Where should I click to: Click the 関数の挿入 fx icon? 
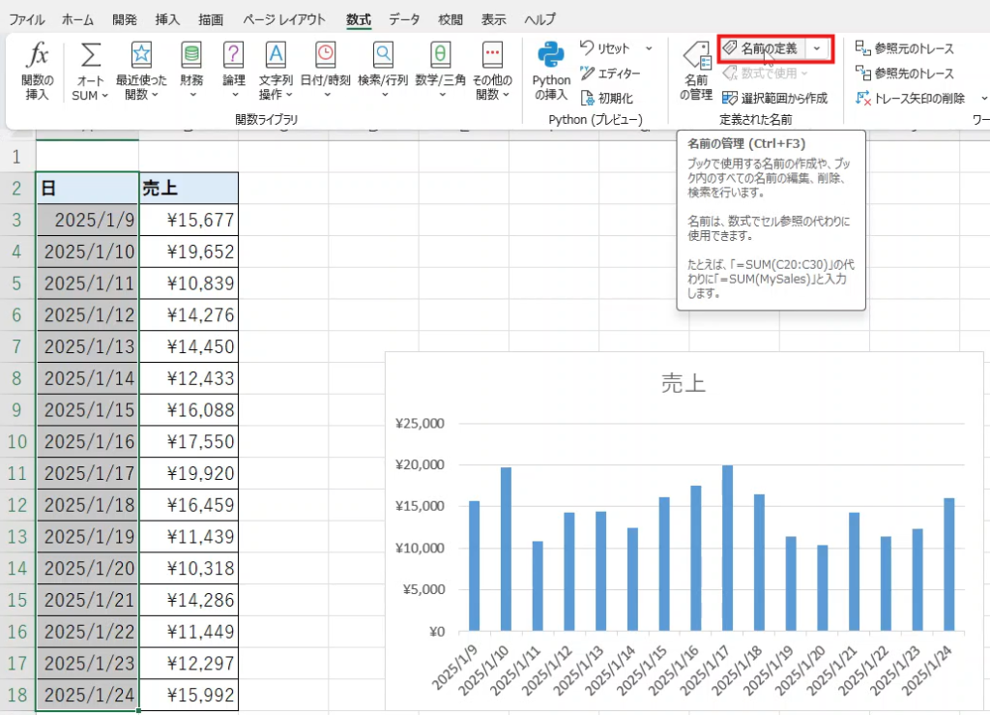38,56
